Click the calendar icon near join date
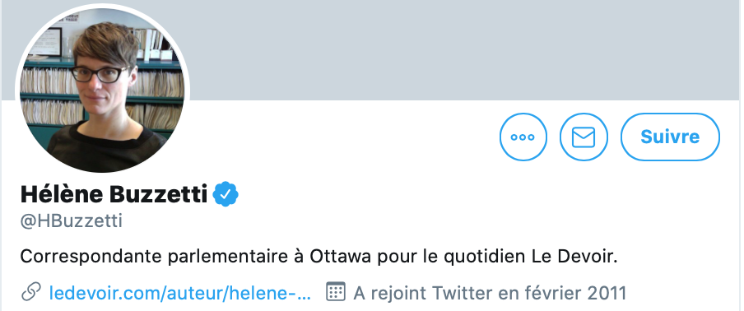 click(x=336, y=292)
